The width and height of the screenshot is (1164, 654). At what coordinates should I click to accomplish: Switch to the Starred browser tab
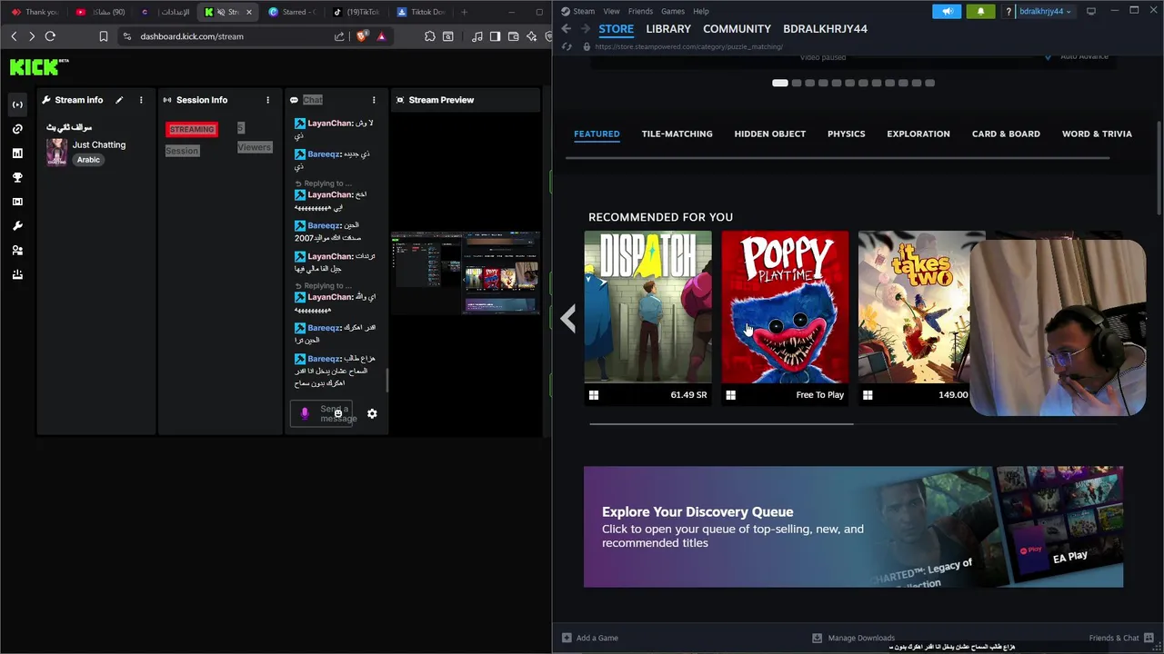tap(292, 12)
